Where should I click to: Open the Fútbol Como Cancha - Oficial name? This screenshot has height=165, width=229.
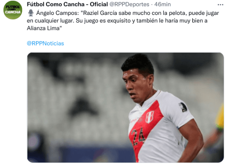click(x=67, y=4)
